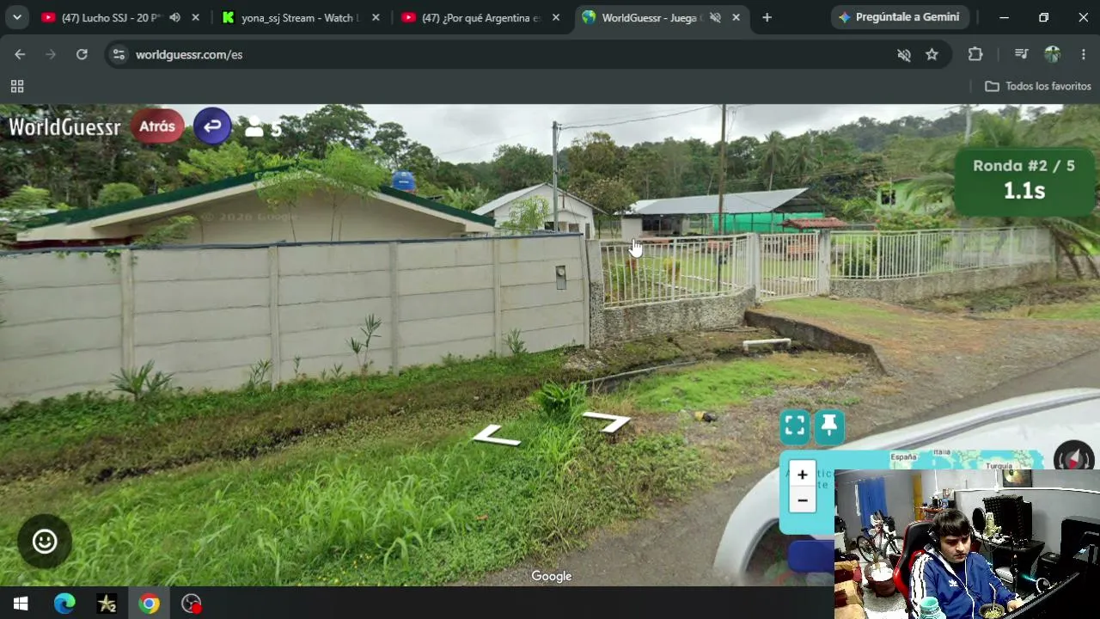Open the Todos los favoritos folder
Image resolution: width=1100 pixels, height=619 pixels.
[1038, 86]
